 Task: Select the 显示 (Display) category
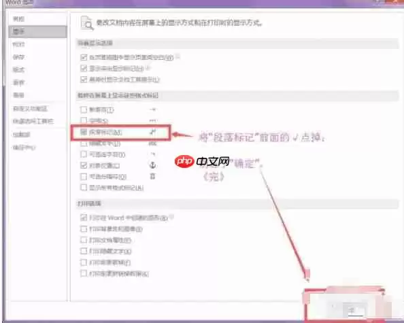[x=37, y=32]
